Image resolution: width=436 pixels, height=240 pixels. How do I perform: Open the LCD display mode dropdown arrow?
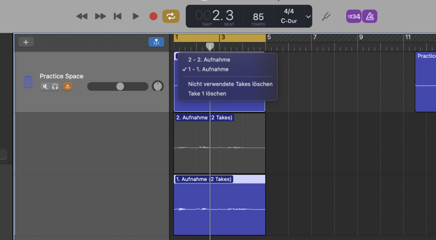308,17
